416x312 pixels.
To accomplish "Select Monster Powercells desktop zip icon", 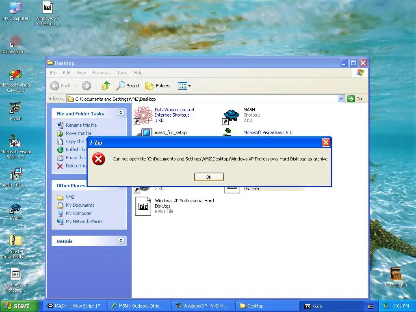I will 15,247.
